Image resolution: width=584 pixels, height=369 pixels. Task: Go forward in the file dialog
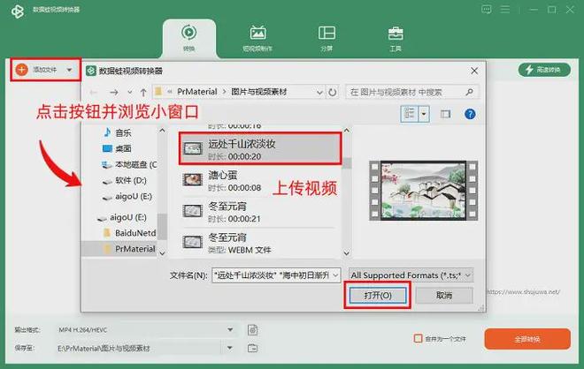[x=114, y=92]
